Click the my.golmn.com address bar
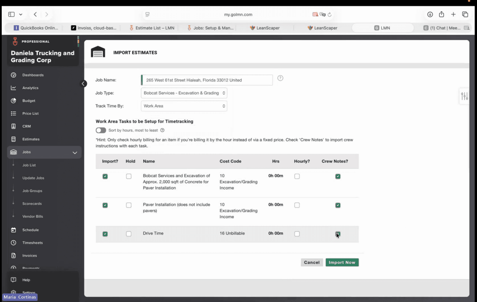 [x=238, y=15]
